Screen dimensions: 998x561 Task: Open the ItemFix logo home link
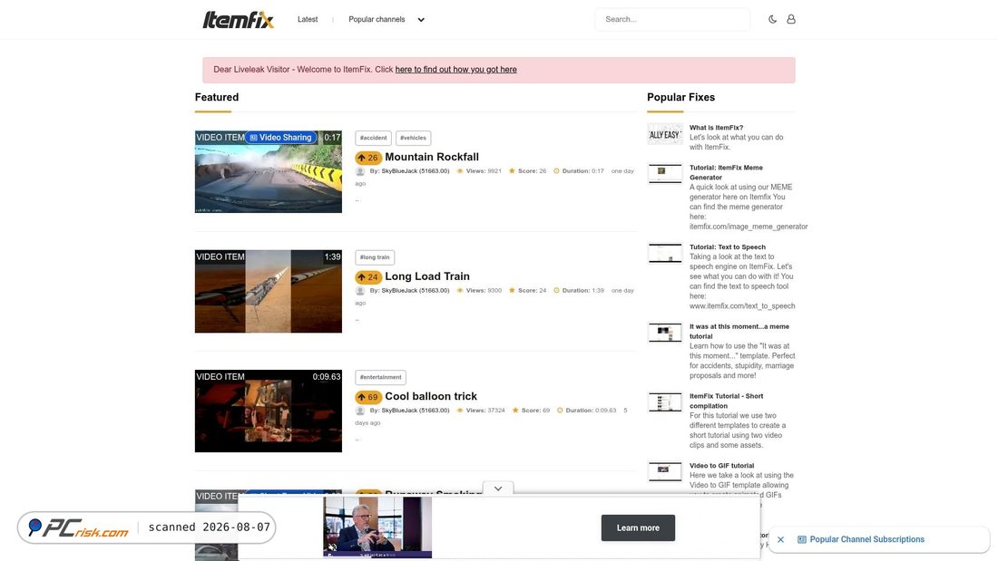coord(238,20)
